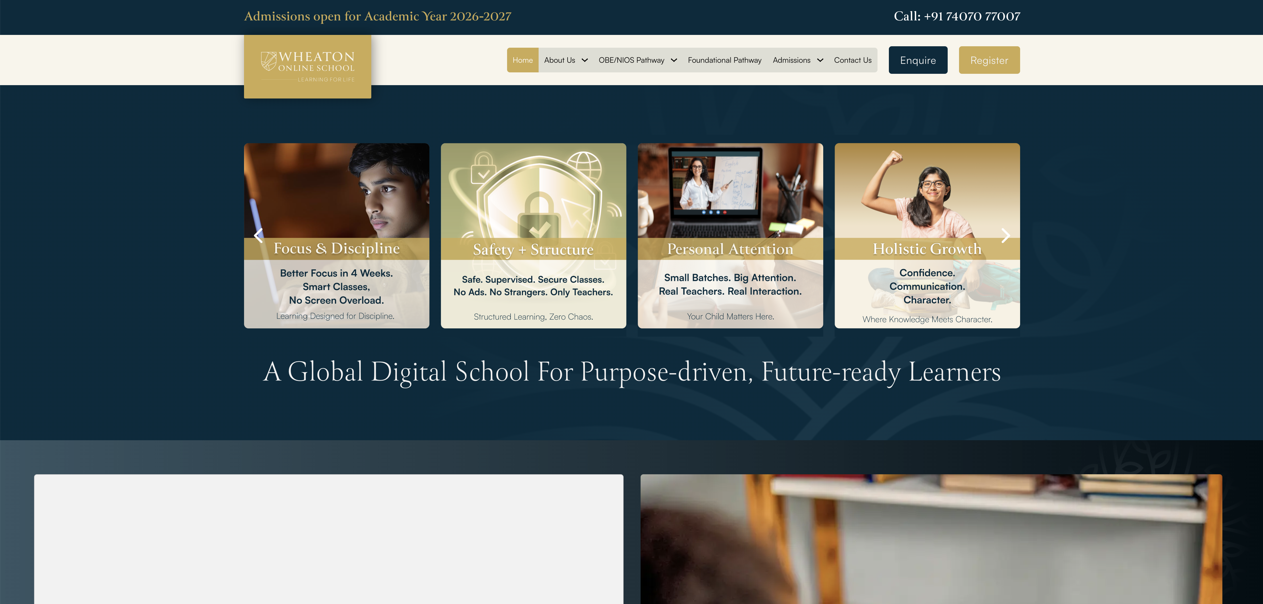Open the Admissions open 2026-2027 announcement
This screenshot has width=1263, height=604.
point(378,16)
